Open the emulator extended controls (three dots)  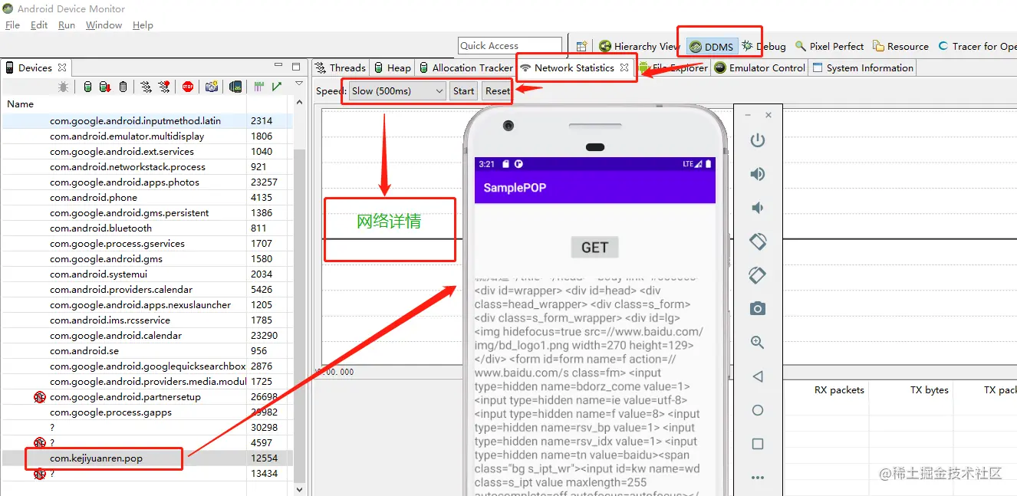(x=758, y=478)
